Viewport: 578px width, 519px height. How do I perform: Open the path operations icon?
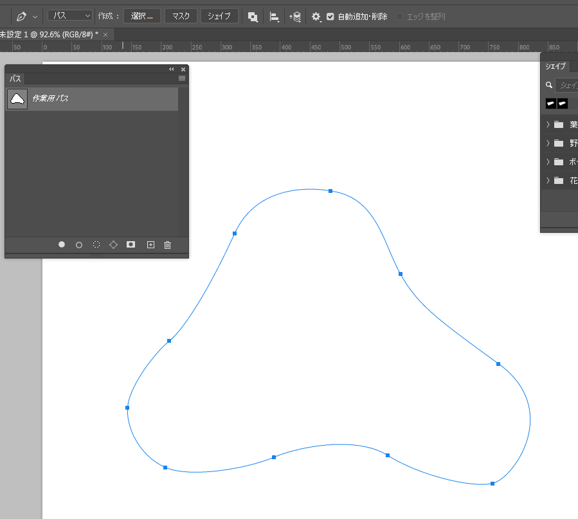[x=253, y=17]
